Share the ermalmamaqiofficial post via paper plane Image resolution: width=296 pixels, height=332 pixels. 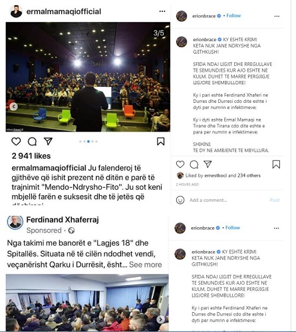(x=48, y=141)
